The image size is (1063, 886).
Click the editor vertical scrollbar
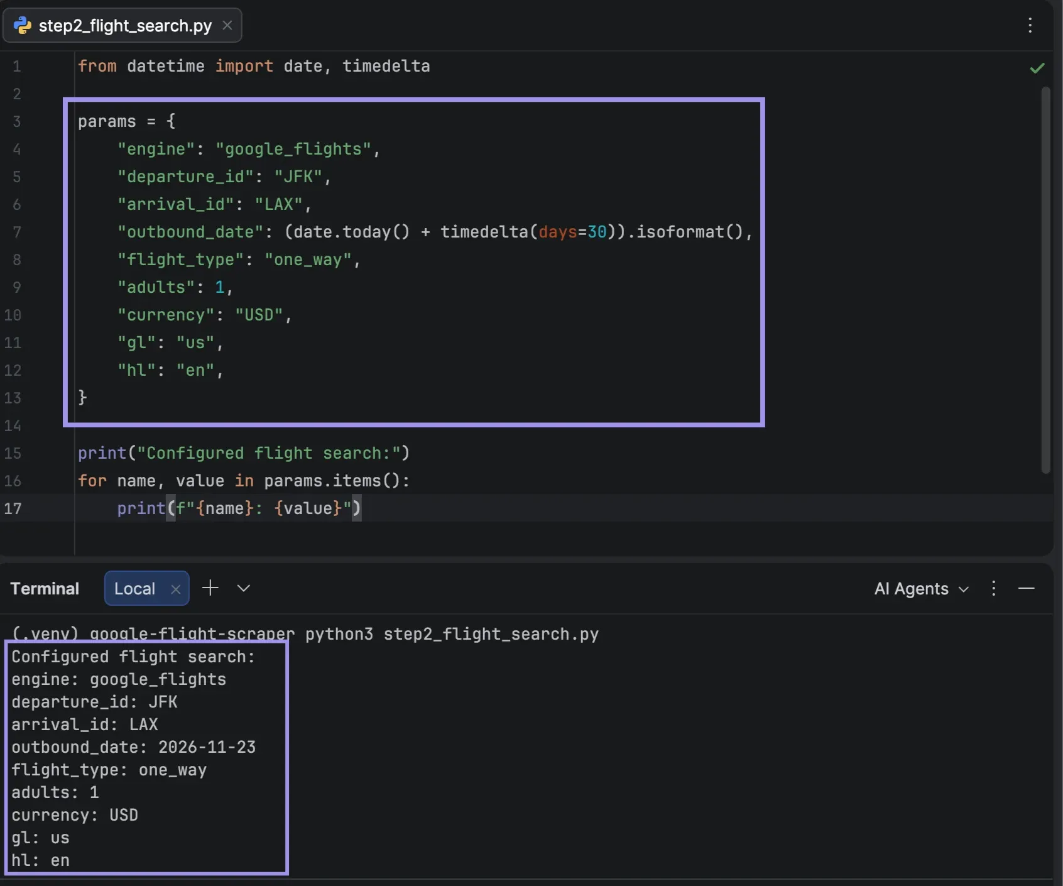pyautogui.click(x=1045, y=280)
